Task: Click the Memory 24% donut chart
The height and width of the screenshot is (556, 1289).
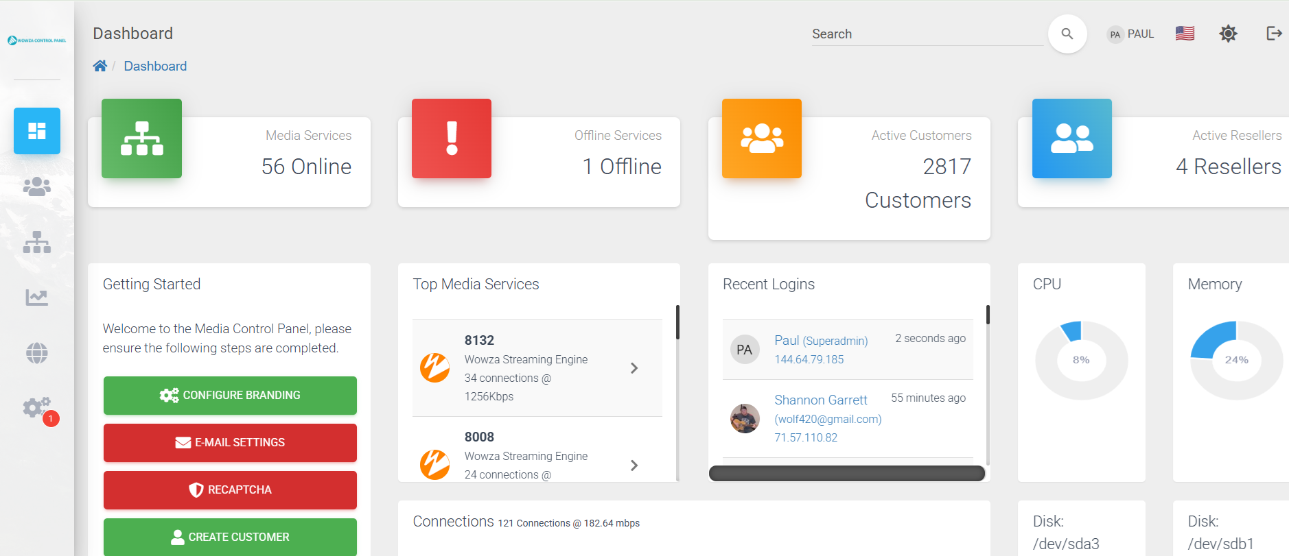Action: 1237,360
